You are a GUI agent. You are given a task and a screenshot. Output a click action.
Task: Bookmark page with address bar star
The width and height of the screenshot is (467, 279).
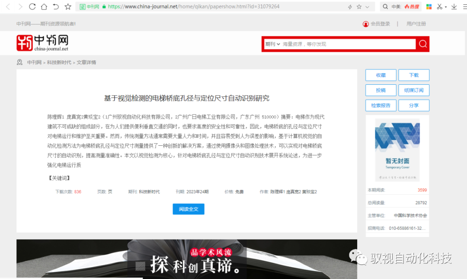(359, 7)
